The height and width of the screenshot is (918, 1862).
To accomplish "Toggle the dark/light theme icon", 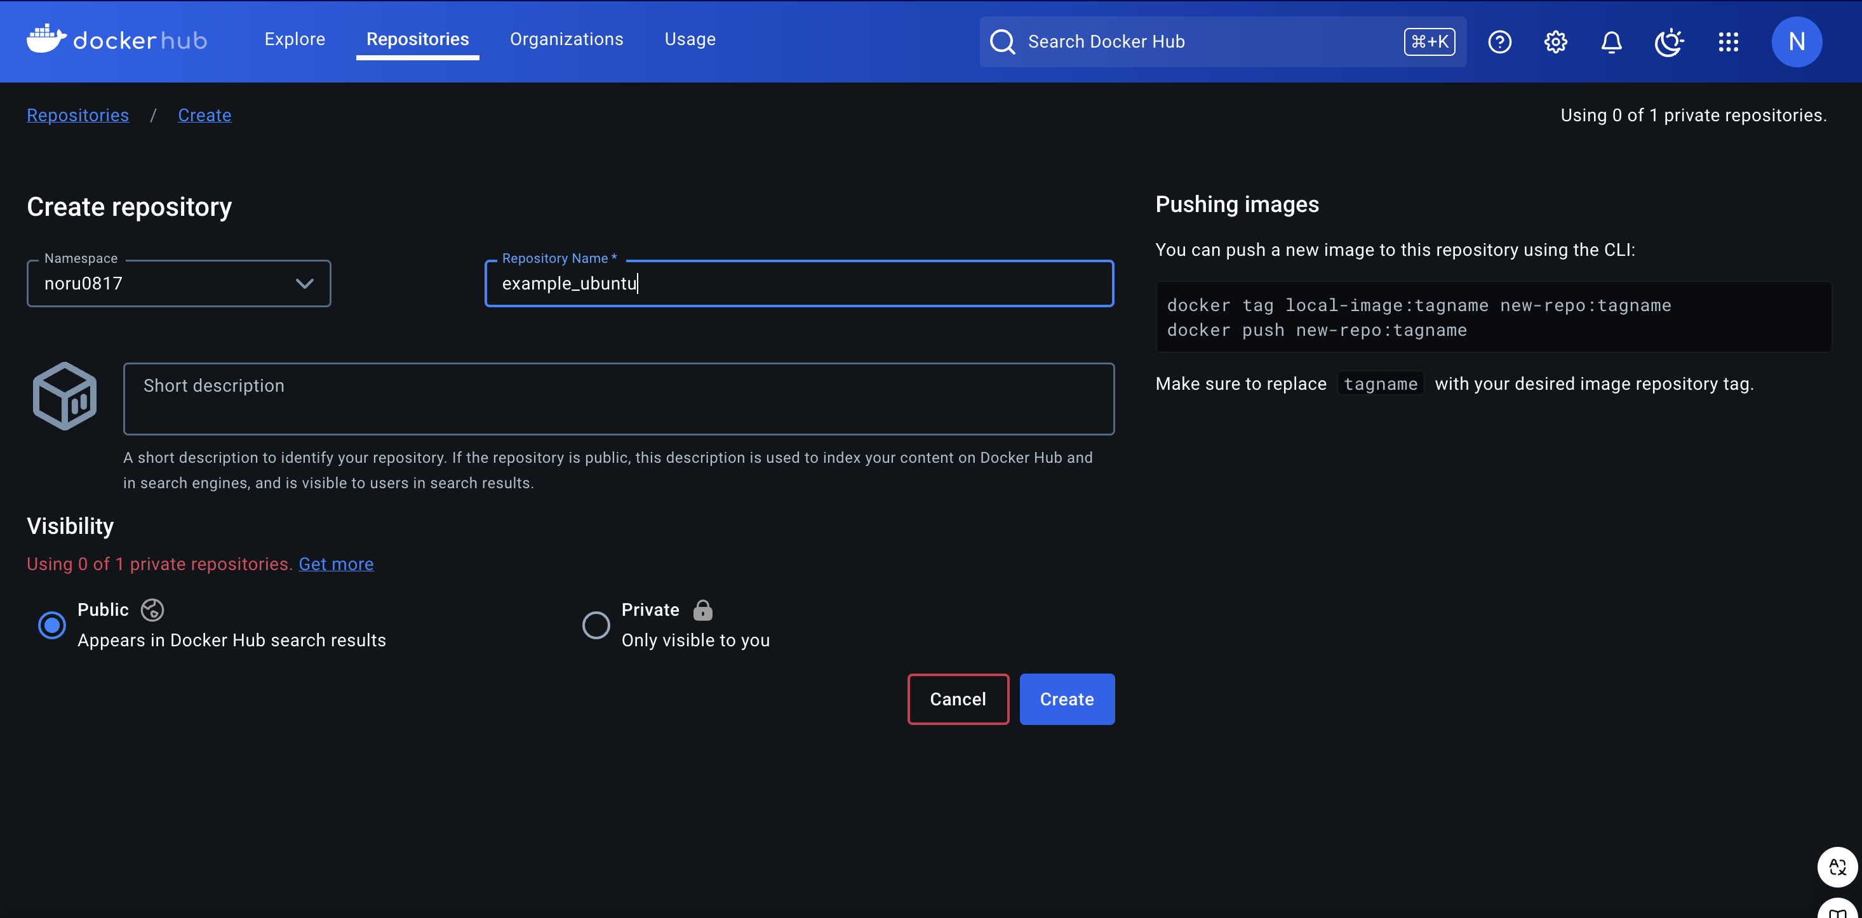I will tap(1669, 42).
